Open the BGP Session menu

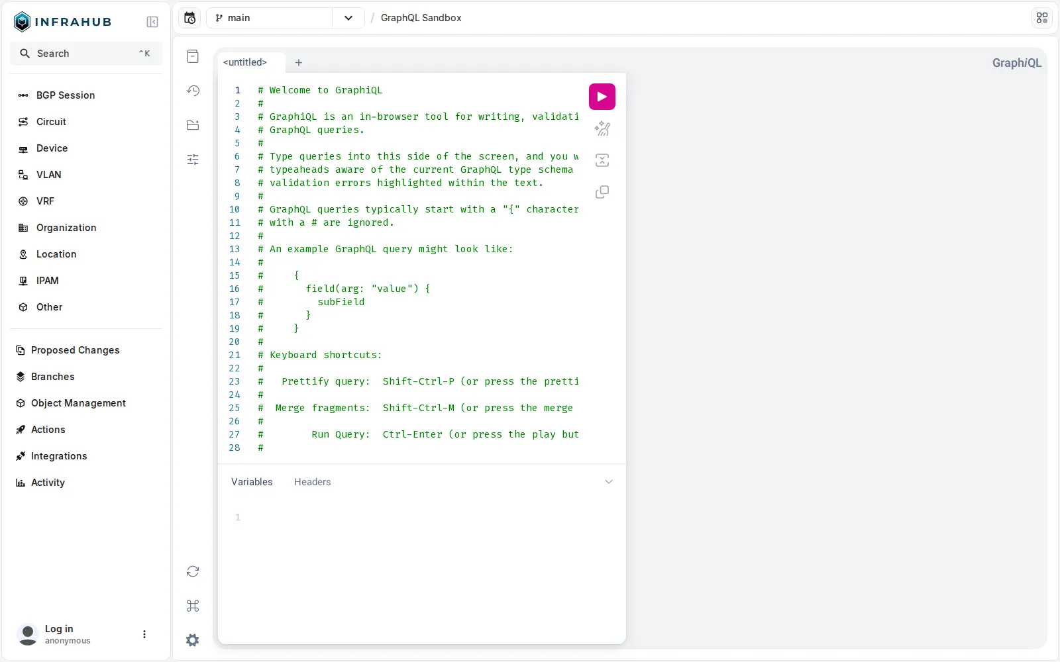click(x=86, y=95)
